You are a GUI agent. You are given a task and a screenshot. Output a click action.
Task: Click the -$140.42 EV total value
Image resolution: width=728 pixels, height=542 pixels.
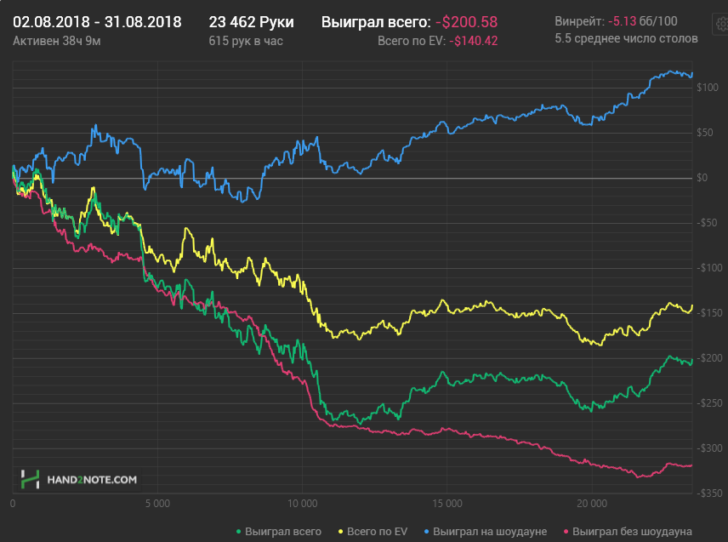click(x=473, y=41)
